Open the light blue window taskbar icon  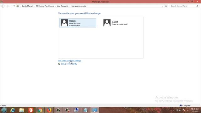(x=85, y=110)
